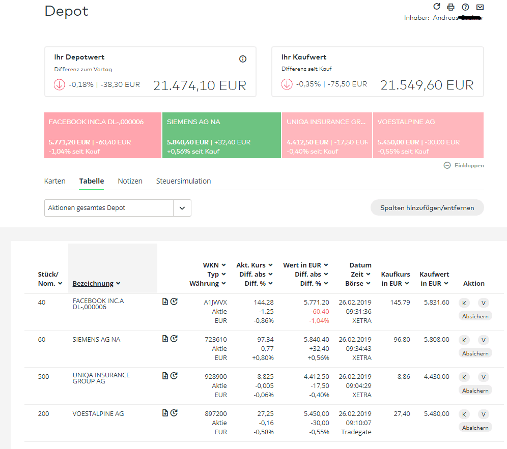Open the help question mark icon
507x449 pixels.
pyautogui.click(x=465, y=7)
